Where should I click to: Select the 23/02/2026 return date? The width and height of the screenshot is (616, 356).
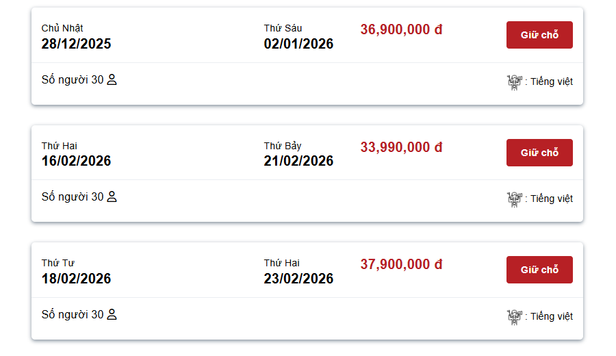298,279
